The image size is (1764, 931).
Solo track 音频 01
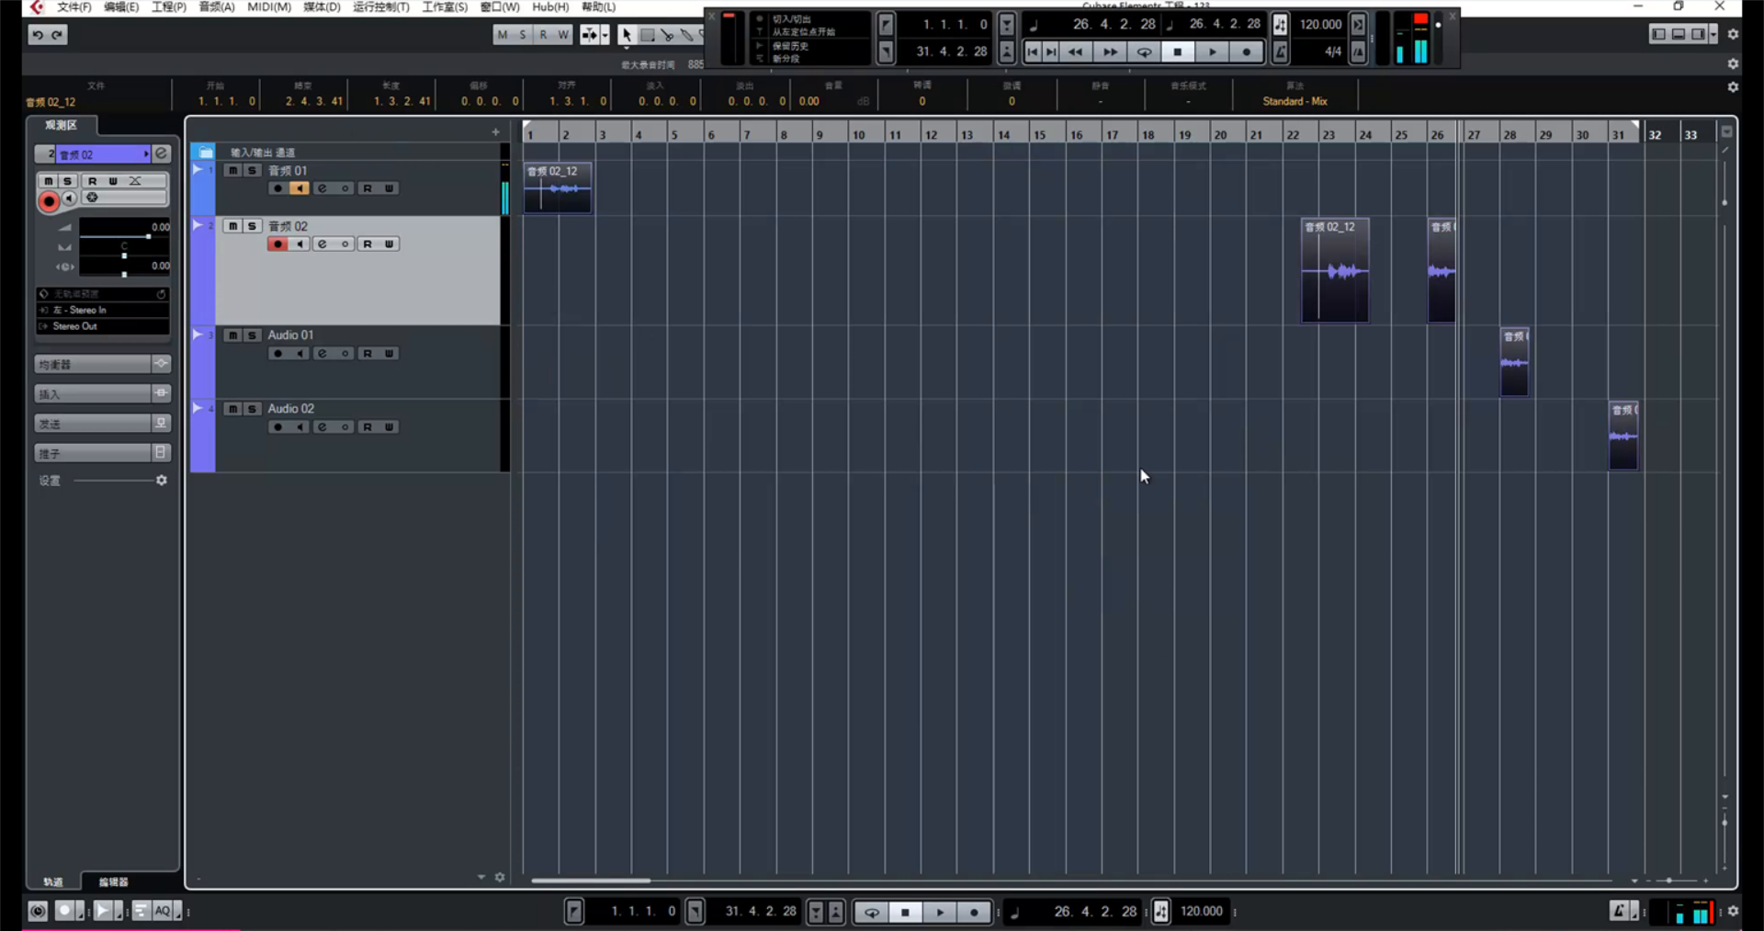pos(252,171)
